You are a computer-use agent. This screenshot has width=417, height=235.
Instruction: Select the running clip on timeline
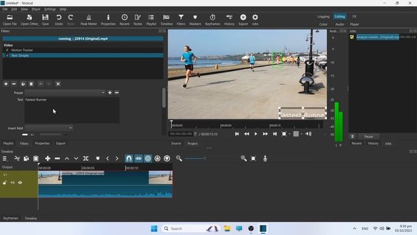click(x=106, y=184)
